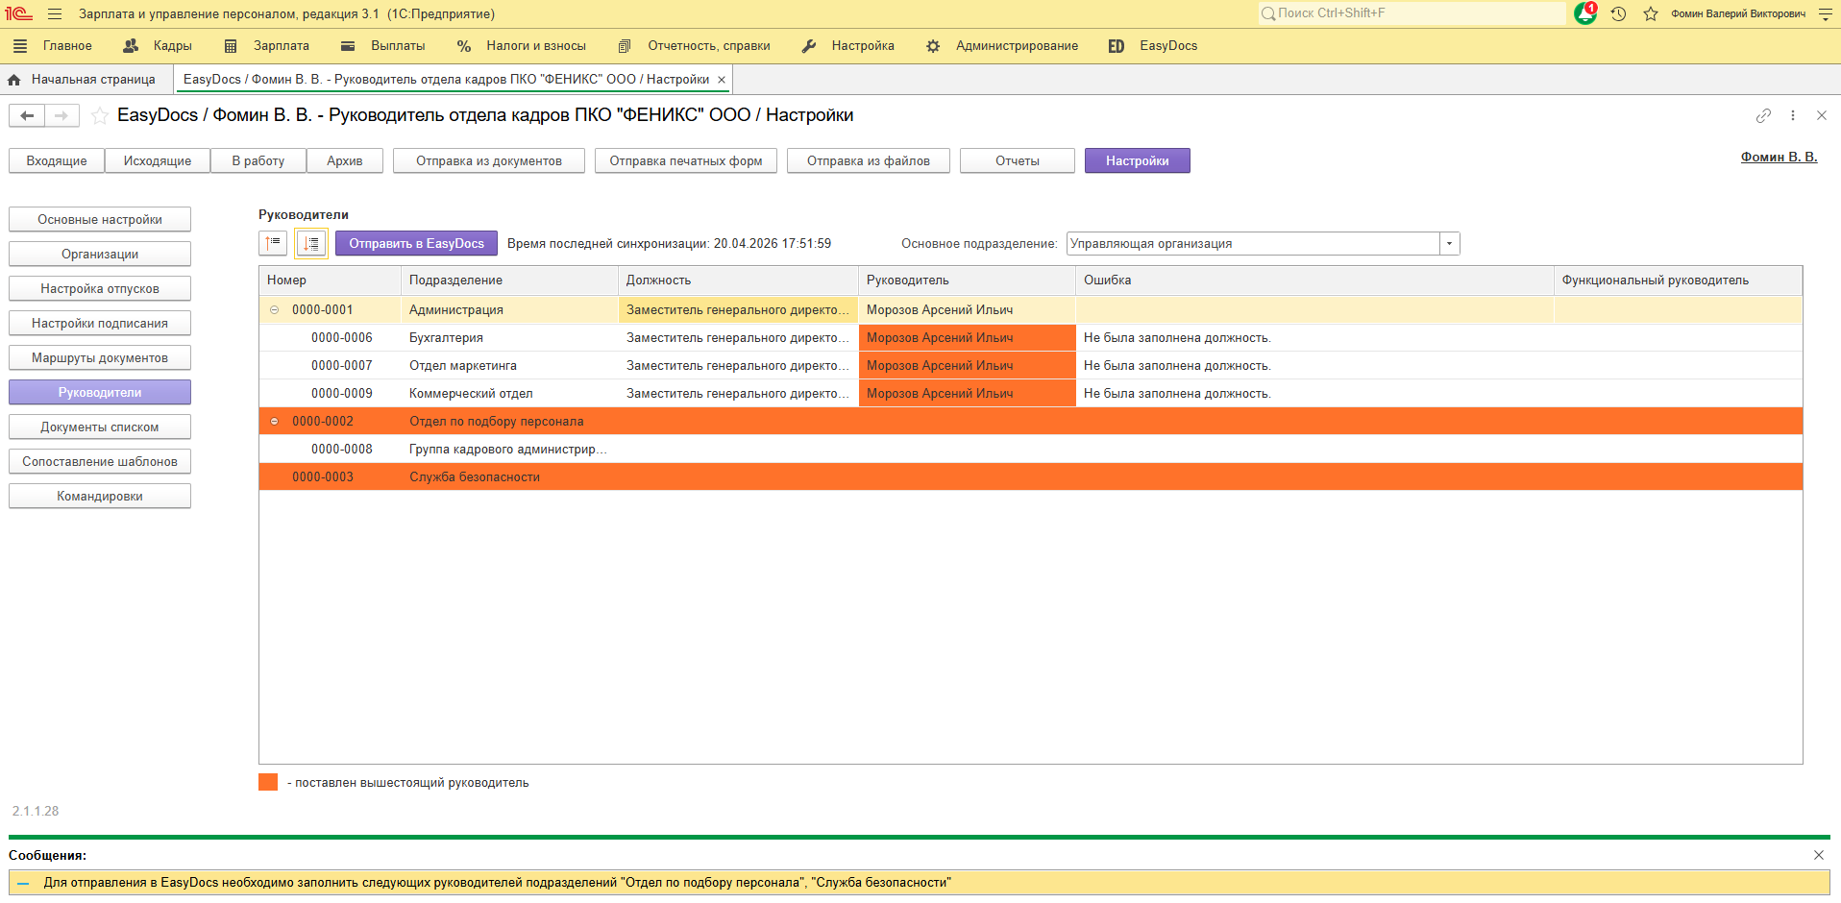The image size is (1841, 903).
Task: Open the Администрирование section
Action: click(x=1017, y=46)
